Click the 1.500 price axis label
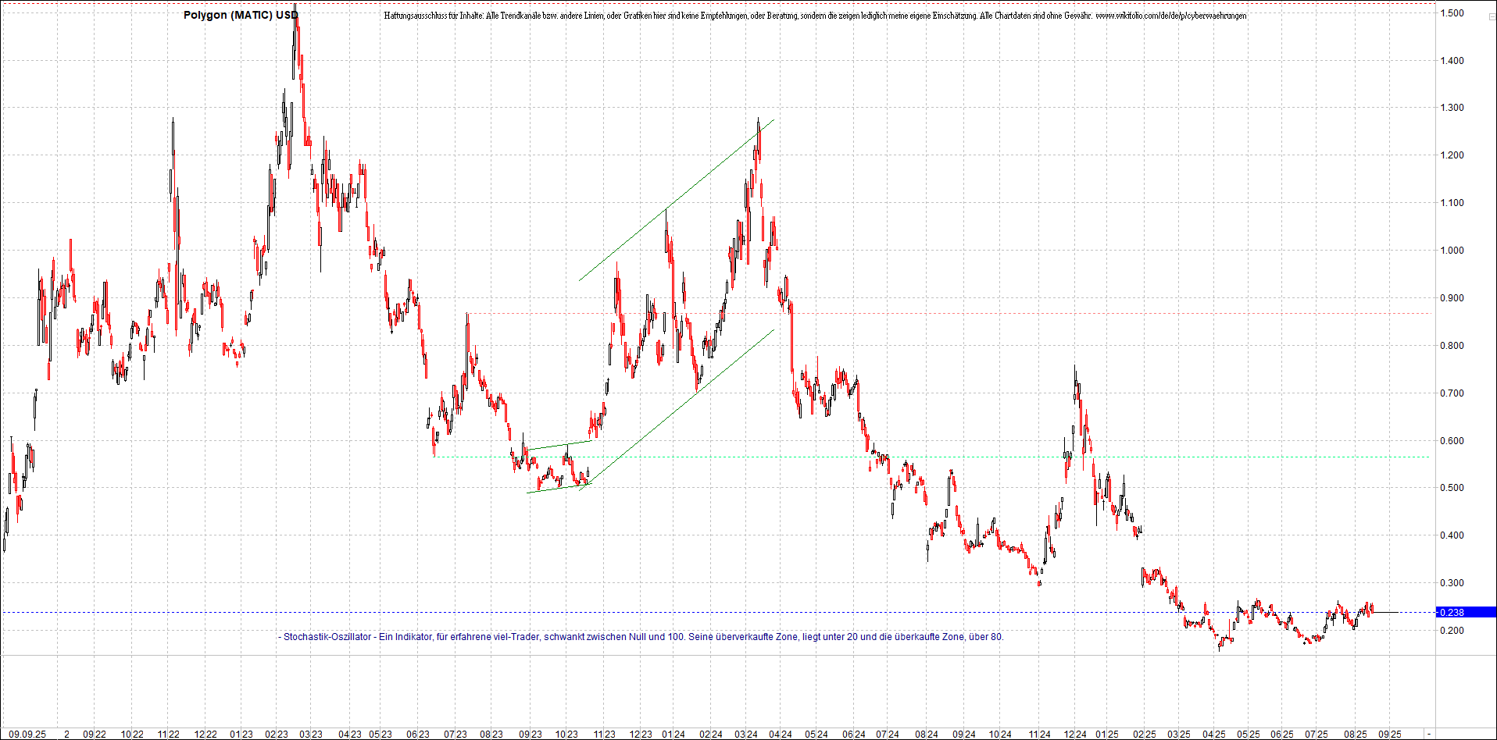 pos(1452,12)
